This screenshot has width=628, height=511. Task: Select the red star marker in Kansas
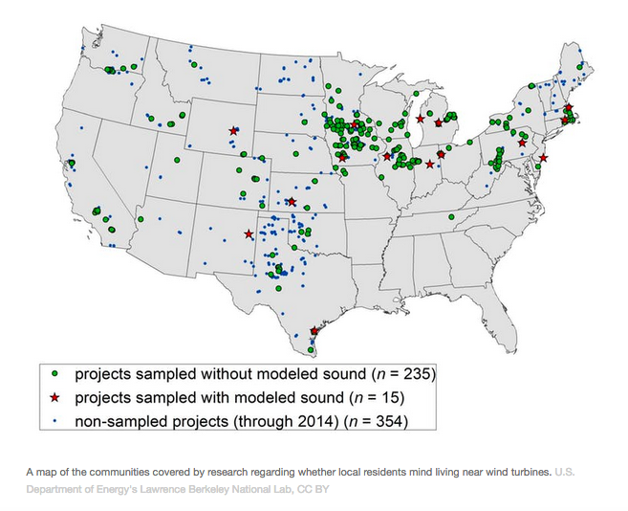292,201
